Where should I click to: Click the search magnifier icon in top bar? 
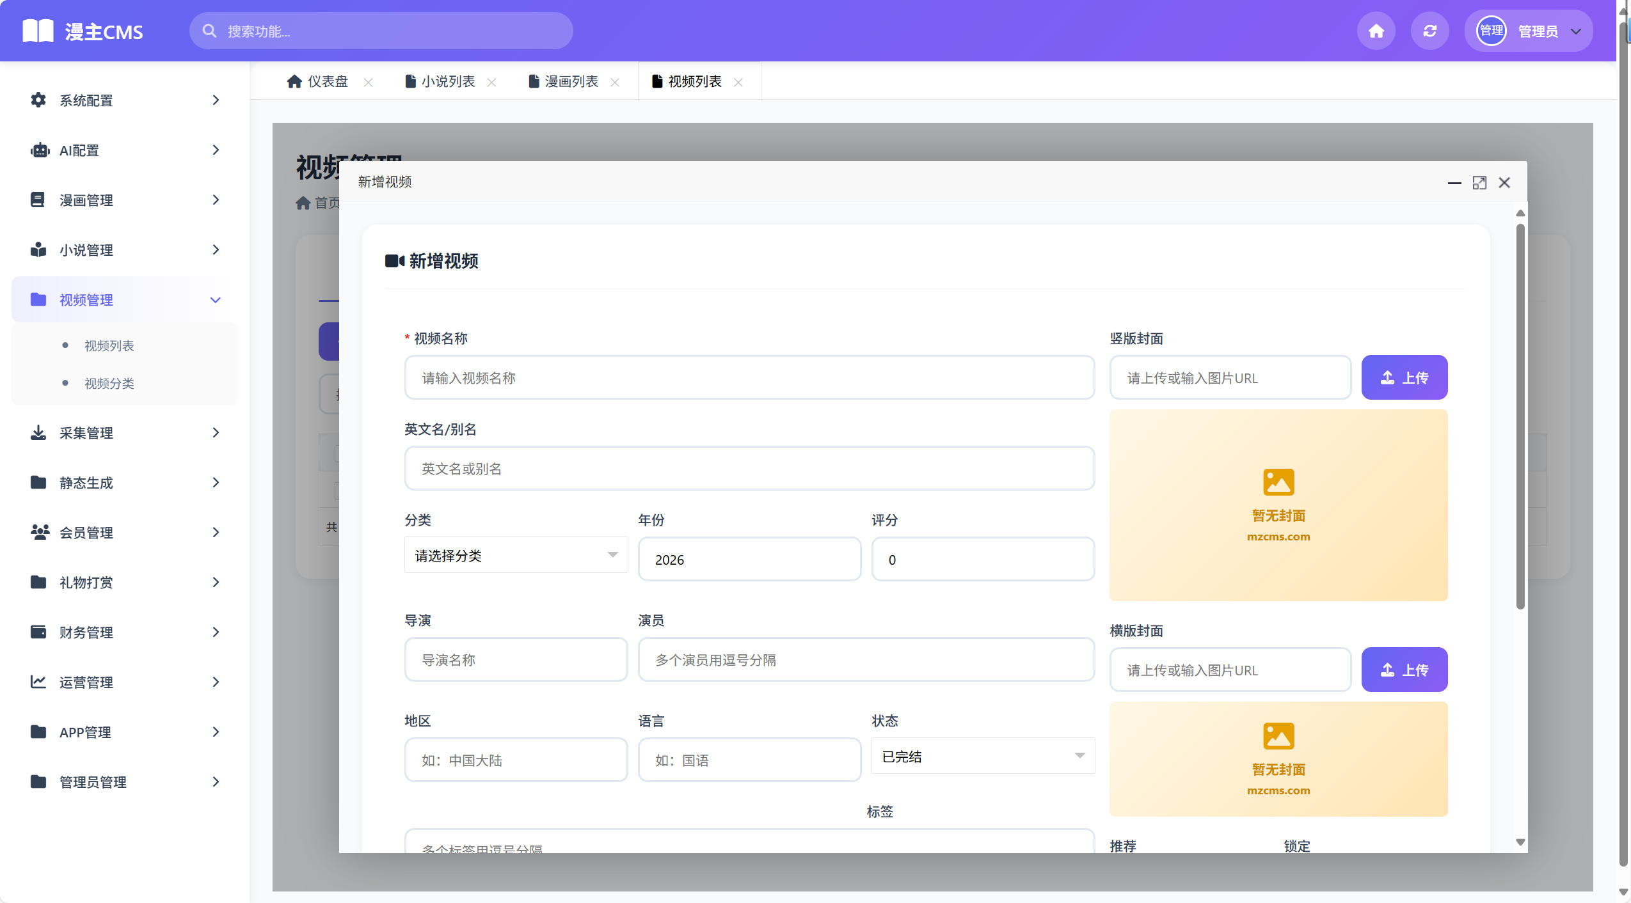tap(209, 30)
